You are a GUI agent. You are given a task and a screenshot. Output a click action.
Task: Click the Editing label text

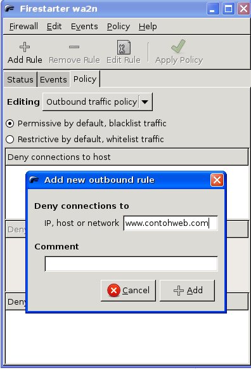(23, 102)
